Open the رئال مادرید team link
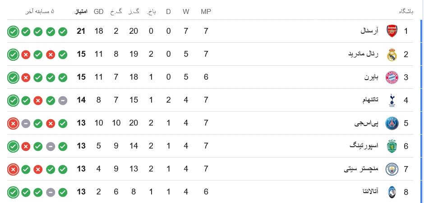The width and height of the screenshot is (424, 203). 364,54
